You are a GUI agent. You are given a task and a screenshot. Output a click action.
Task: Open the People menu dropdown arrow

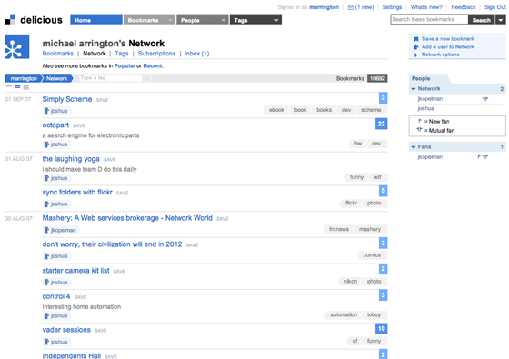[224, 20]
